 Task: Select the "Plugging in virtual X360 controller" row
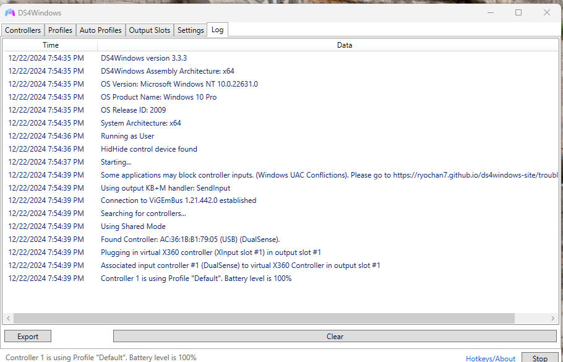click(x=281, y=252)
